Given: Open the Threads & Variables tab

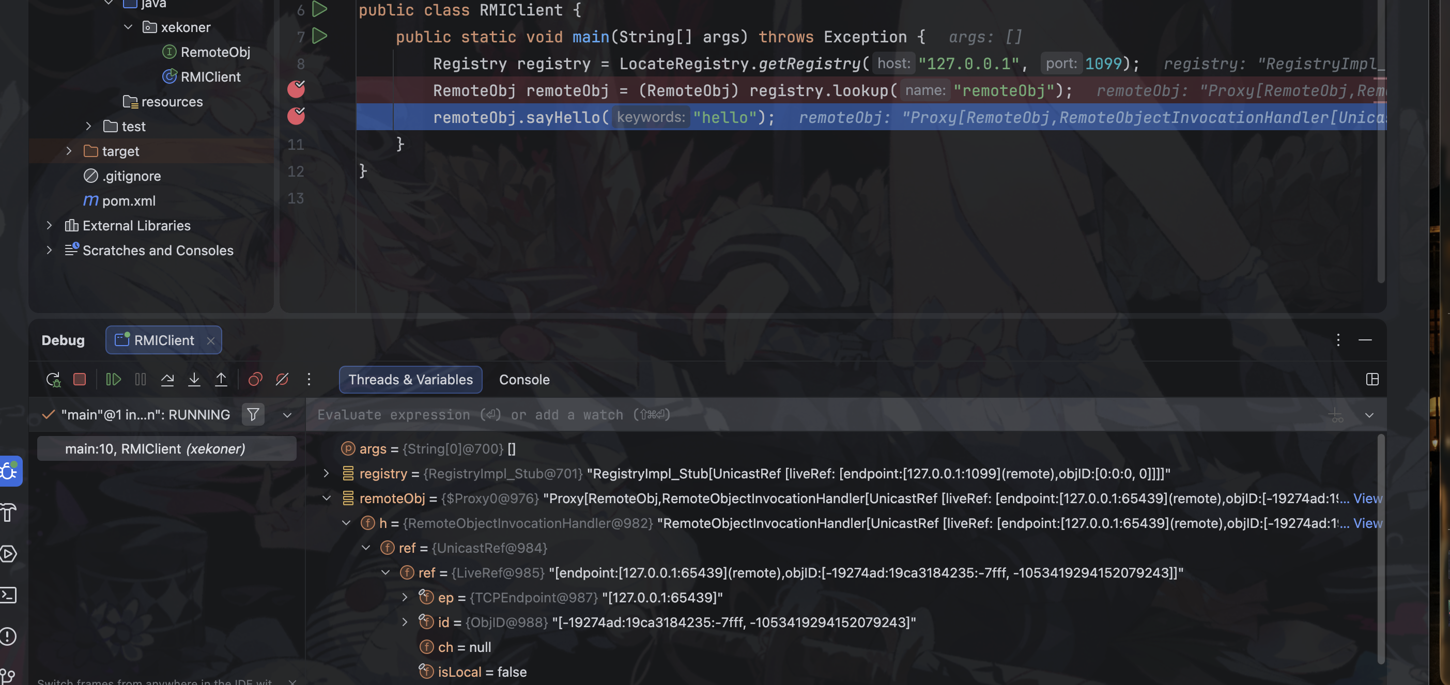Looking at the screenshot, I should tap(410, 379).
